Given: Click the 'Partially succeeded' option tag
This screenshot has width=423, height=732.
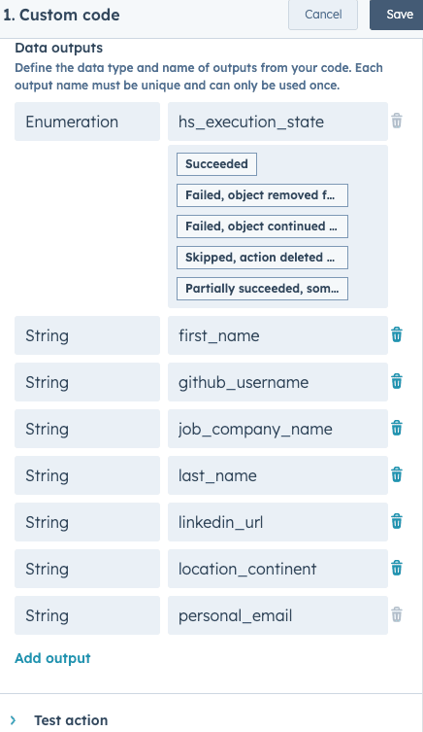Looking at the screenshot, I should [262, 289].
